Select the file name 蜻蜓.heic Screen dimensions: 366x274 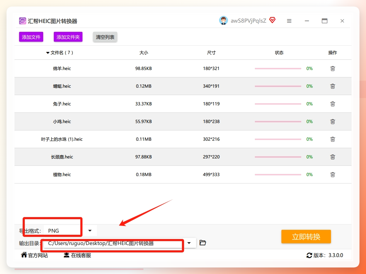point(62,86)
